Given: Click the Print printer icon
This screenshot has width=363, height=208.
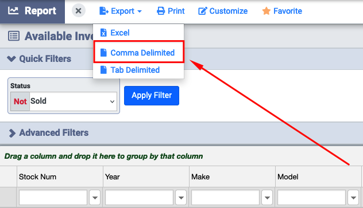Looking at the screenshot, I should click(x=161, y=11).
